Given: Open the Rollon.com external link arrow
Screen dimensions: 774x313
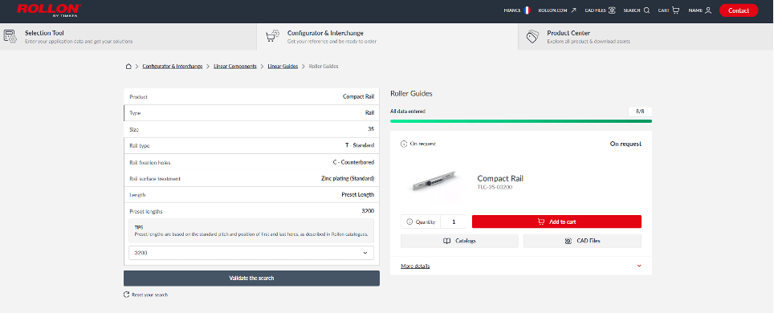Looking at the screenshot, I should click(573, 10).
